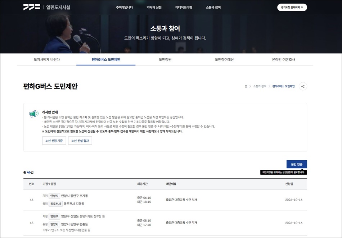
Task: Click row 46 proposal reason text
Action: pos(181,200)
